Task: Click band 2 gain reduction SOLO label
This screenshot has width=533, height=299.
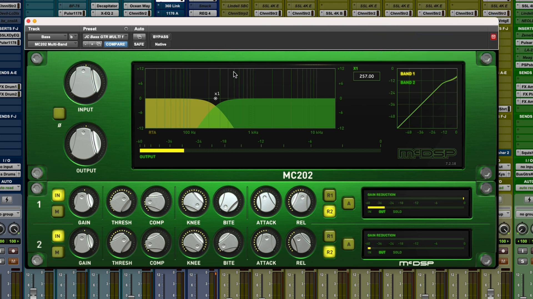Action: click(397, 252)
